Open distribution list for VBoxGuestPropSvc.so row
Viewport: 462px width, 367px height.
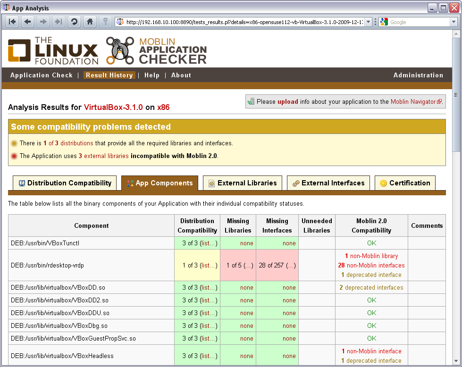click(x=209, y=338)
